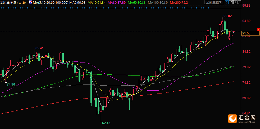
Task: Click the MA5:90.98 value
Action: [x=77, y=2]
